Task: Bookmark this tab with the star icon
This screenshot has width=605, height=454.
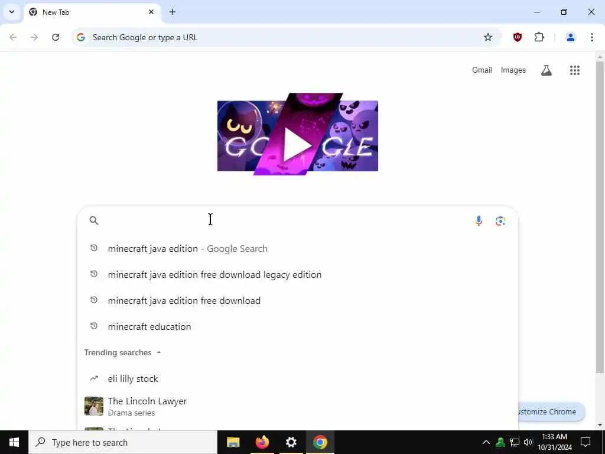Action: tap(488, 37)
